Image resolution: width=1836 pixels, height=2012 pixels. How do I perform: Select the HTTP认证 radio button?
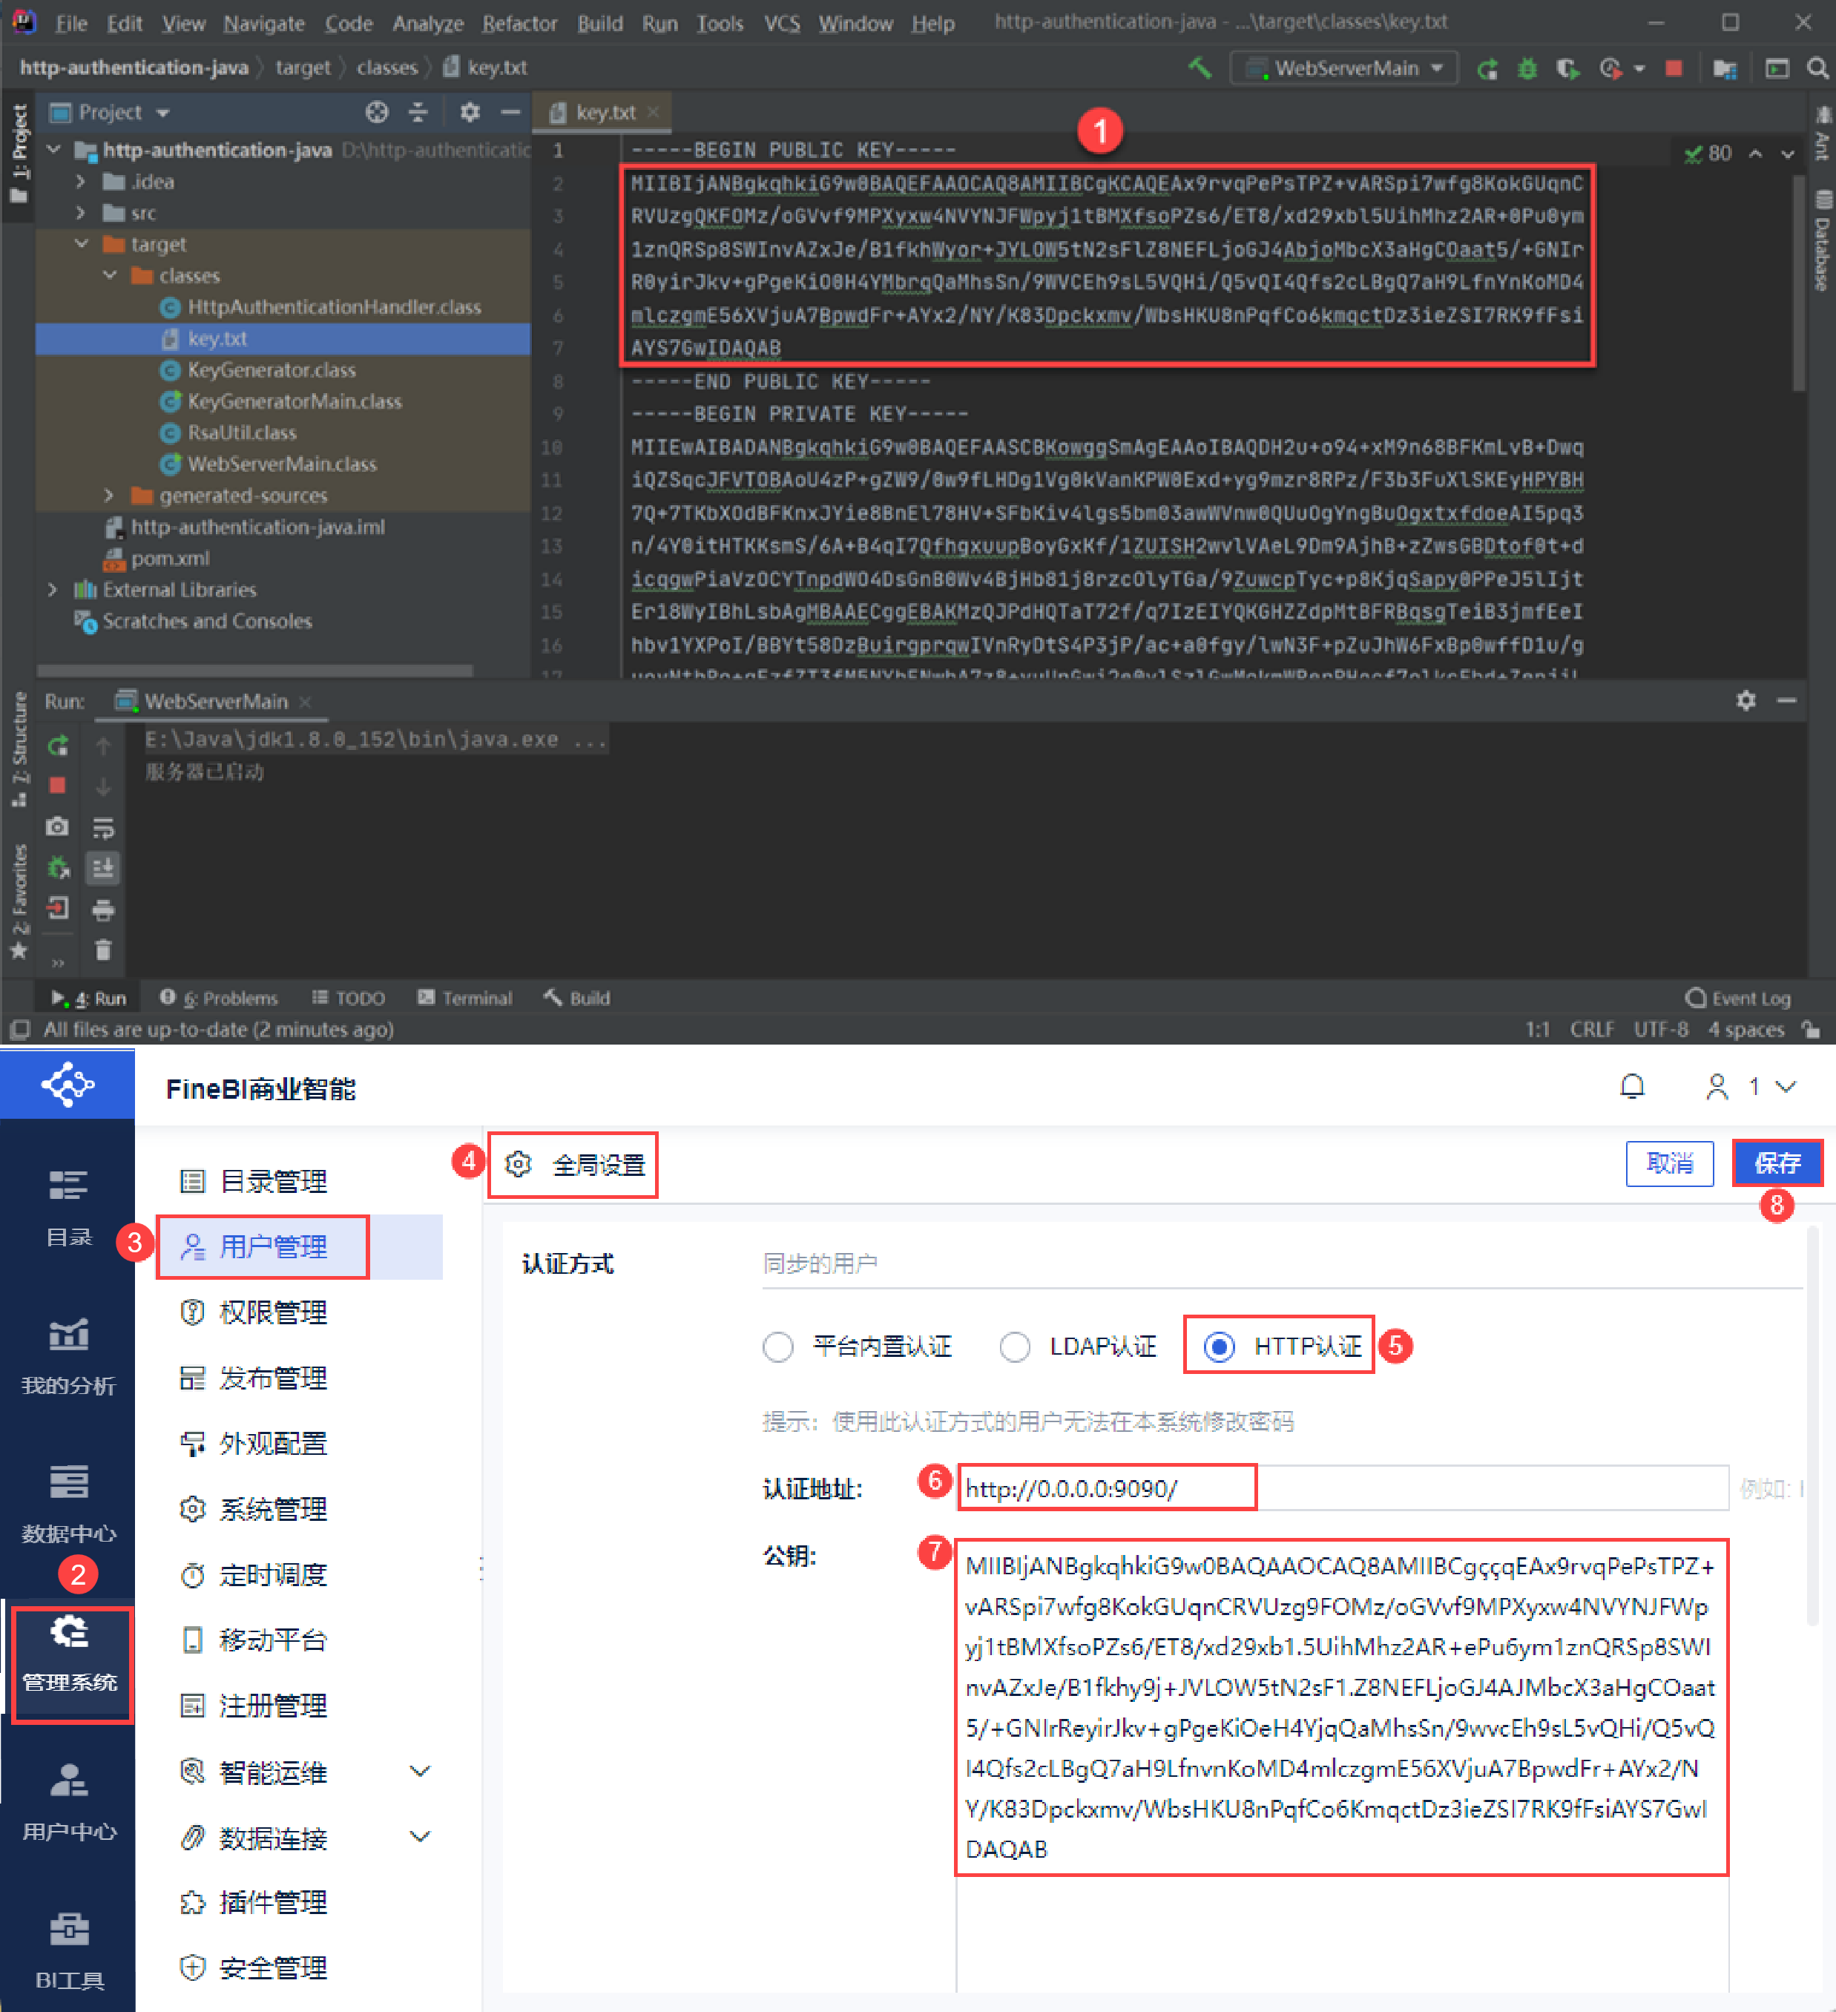pyautogui.click(x=1218, y=1347)
